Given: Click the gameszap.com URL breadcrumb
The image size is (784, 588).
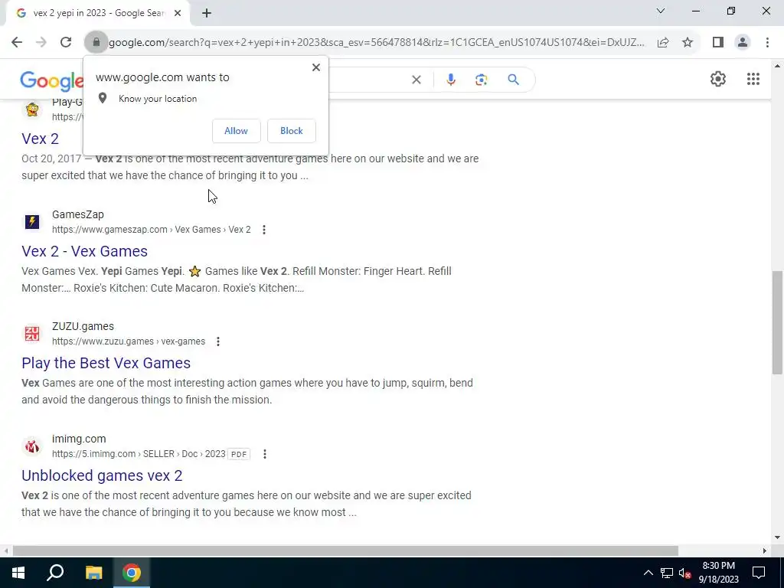Looking at the screenshot, I should pos(152,230).
